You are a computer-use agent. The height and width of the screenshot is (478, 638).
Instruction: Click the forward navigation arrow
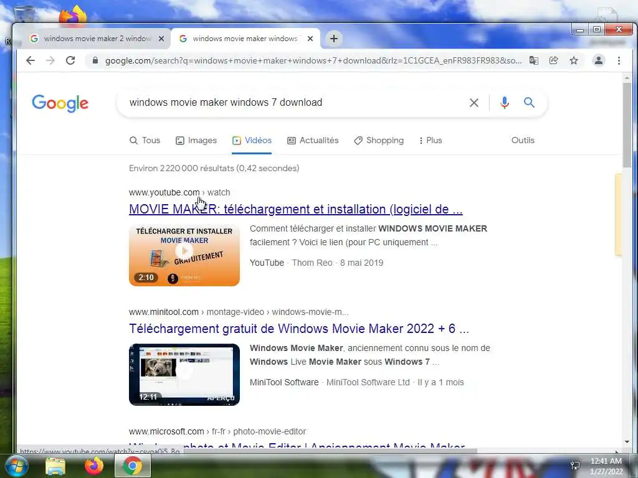(x=50, y=60)
